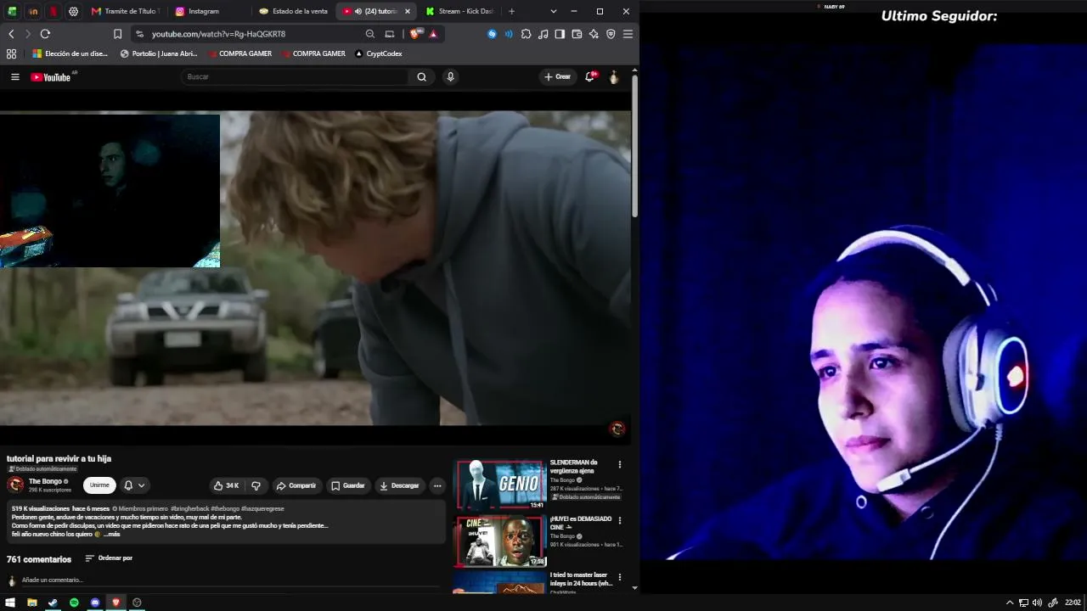1087x611 pixels.
Task: Open YouTube notifications bell
Action: pyautogui.click(x=589, y=77)
